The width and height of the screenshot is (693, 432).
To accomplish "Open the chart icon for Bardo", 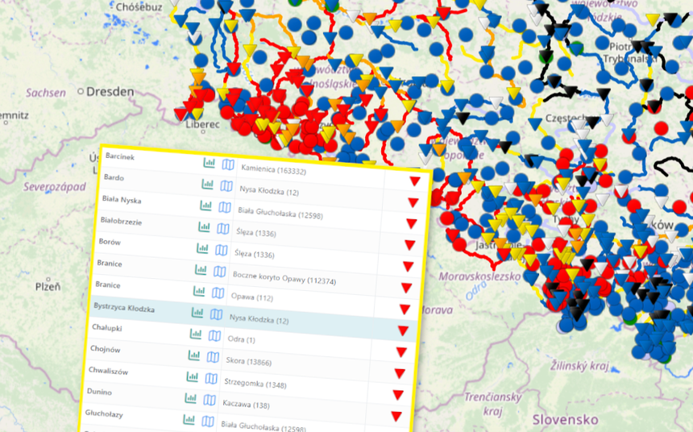I will 207,184.
